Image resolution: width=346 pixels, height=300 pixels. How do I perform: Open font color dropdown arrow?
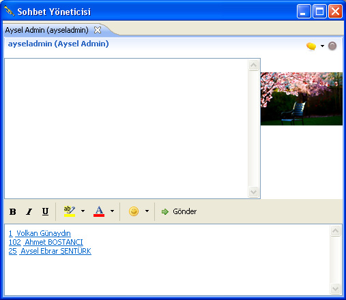click(x=112, y=211)
